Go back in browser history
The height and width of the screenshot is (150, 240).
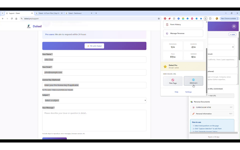[x=3, y=19]
